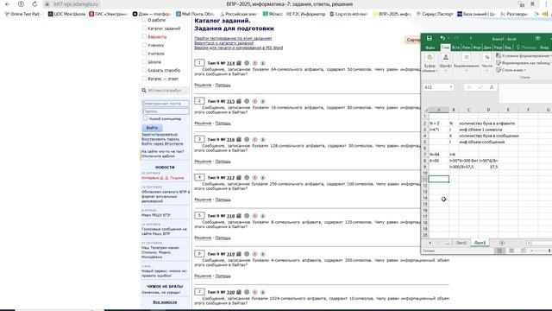Report an error with the red icon for task 314
Viewport: 552px width, 311px height.
255,63
